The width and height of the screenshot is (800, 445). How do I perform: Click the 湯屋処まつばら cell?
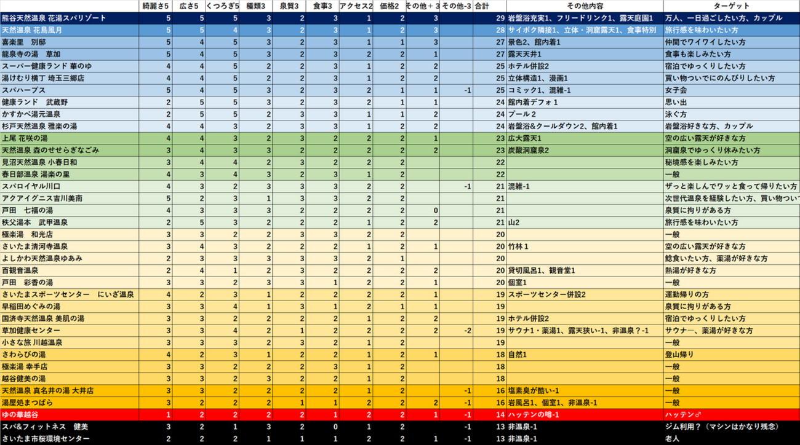click(x=70, y=402)
